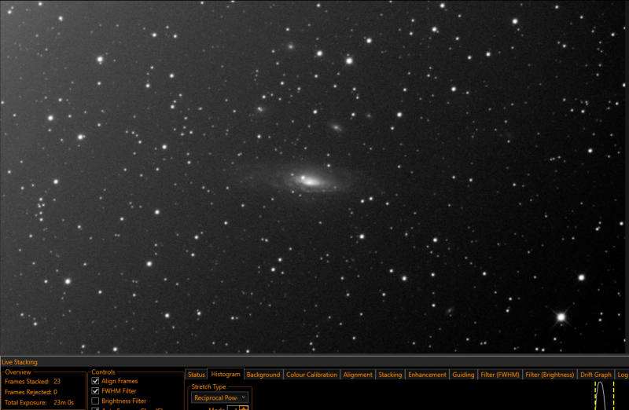Image resolution: width=629 pixels, height=410 pixels.
Task: Click the left yellow histogram marker line
Action: click(x=595, y=396)
